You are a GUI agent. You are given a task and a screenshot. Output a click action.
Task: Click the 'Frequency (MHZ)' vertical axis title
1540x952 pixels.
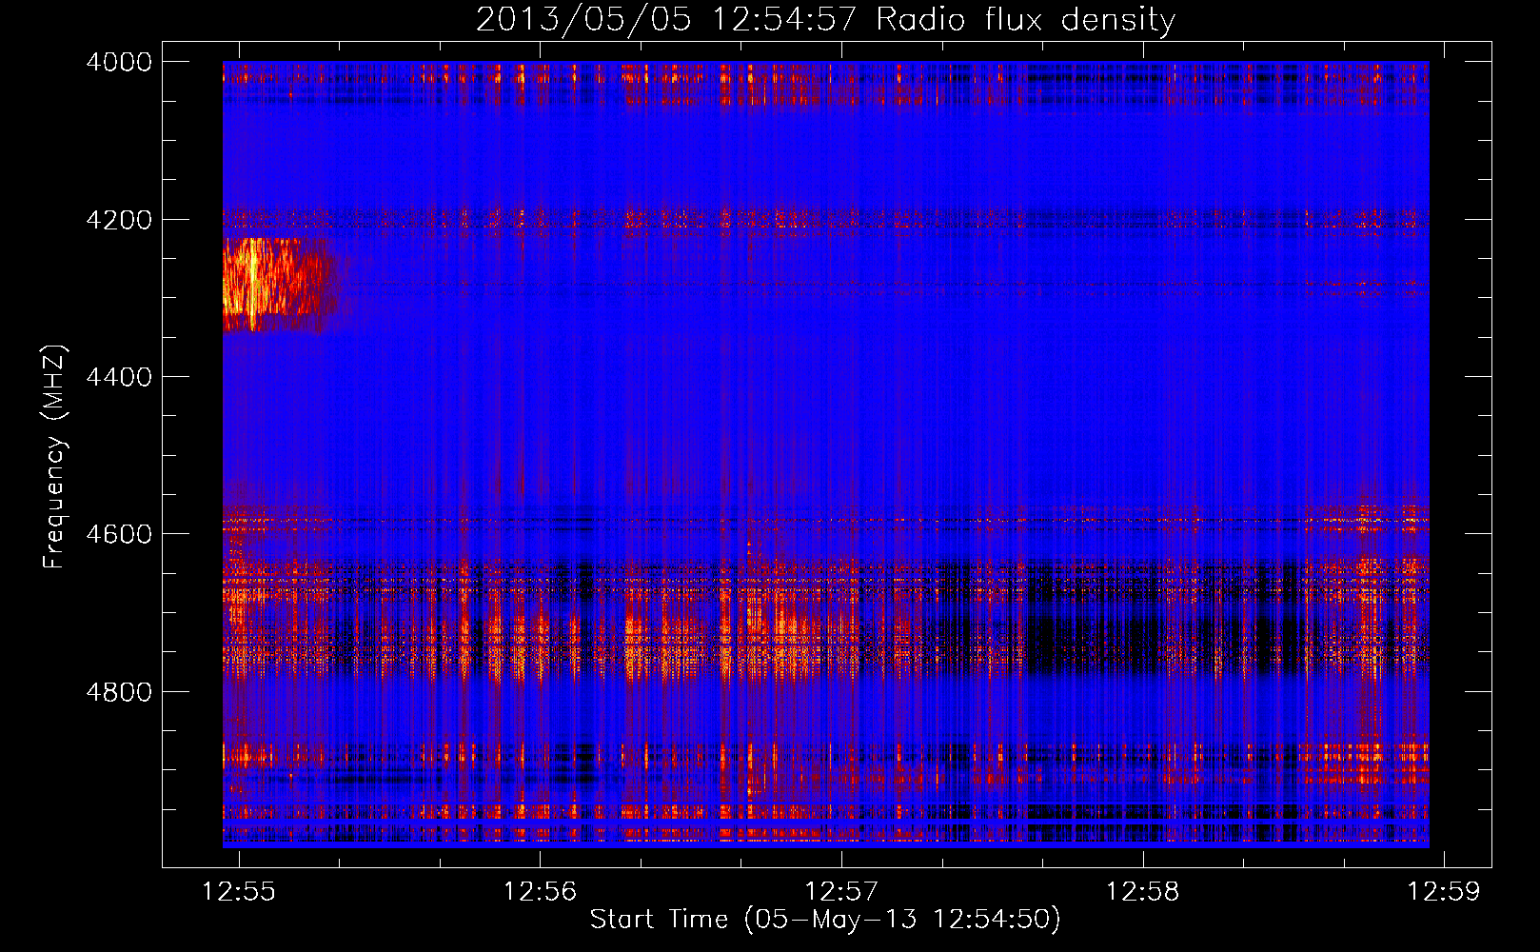pyautogui.click(x=54, y=457)
